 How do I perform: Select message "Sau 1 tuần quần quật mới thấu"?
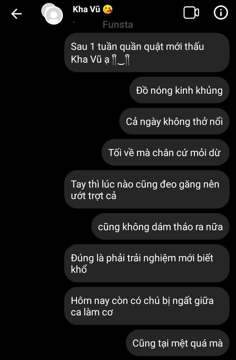(147, 52)
